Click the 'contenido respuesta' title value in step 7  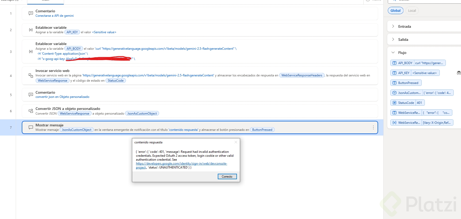pos(183,130)
